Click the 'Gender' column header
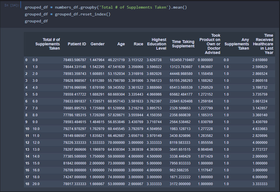280x192 pixels. click(x=97, y=44)
